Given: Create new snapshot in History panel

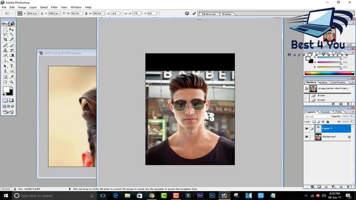Looking at the screenshot, I should click(341, 104).
